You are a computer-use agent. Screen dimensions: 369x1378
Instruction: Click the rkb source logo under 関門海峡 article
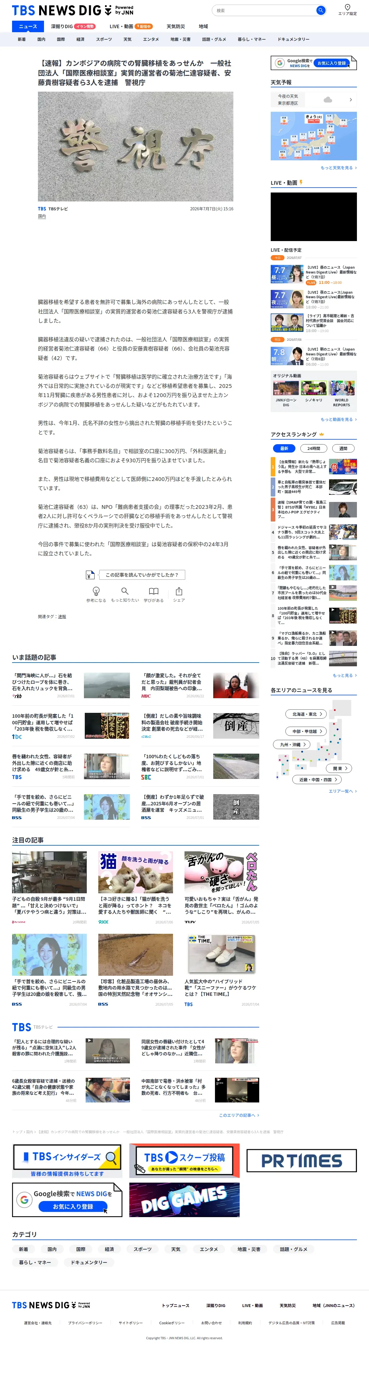pos(17,696)
